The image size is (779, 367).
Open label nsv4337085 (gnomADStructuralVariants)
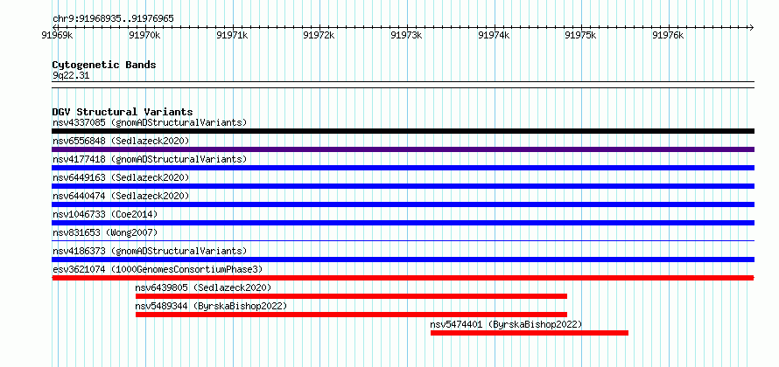(x=150, y=122)
